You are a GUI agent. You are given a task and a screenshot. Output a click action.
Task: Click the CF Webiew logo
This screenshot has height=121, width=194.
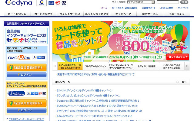pos(16,93)
